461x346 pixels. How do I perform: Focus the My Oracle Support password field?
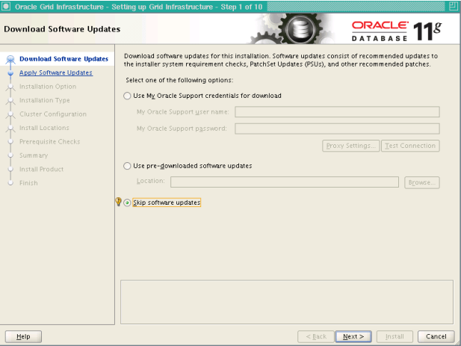click(x=337, y=129)
